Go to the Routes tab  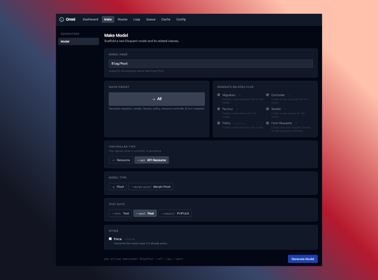pyautogui.click(x=122, y=20)
